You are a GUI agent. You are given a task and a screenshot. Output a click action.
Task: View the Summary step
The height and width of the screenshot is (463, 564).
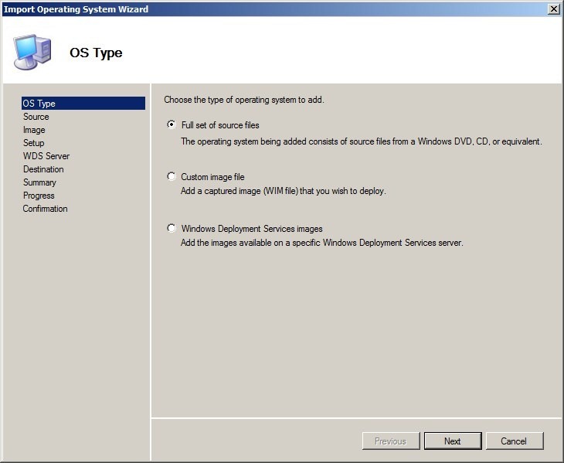pyautogui.click(x=39, y=182)
